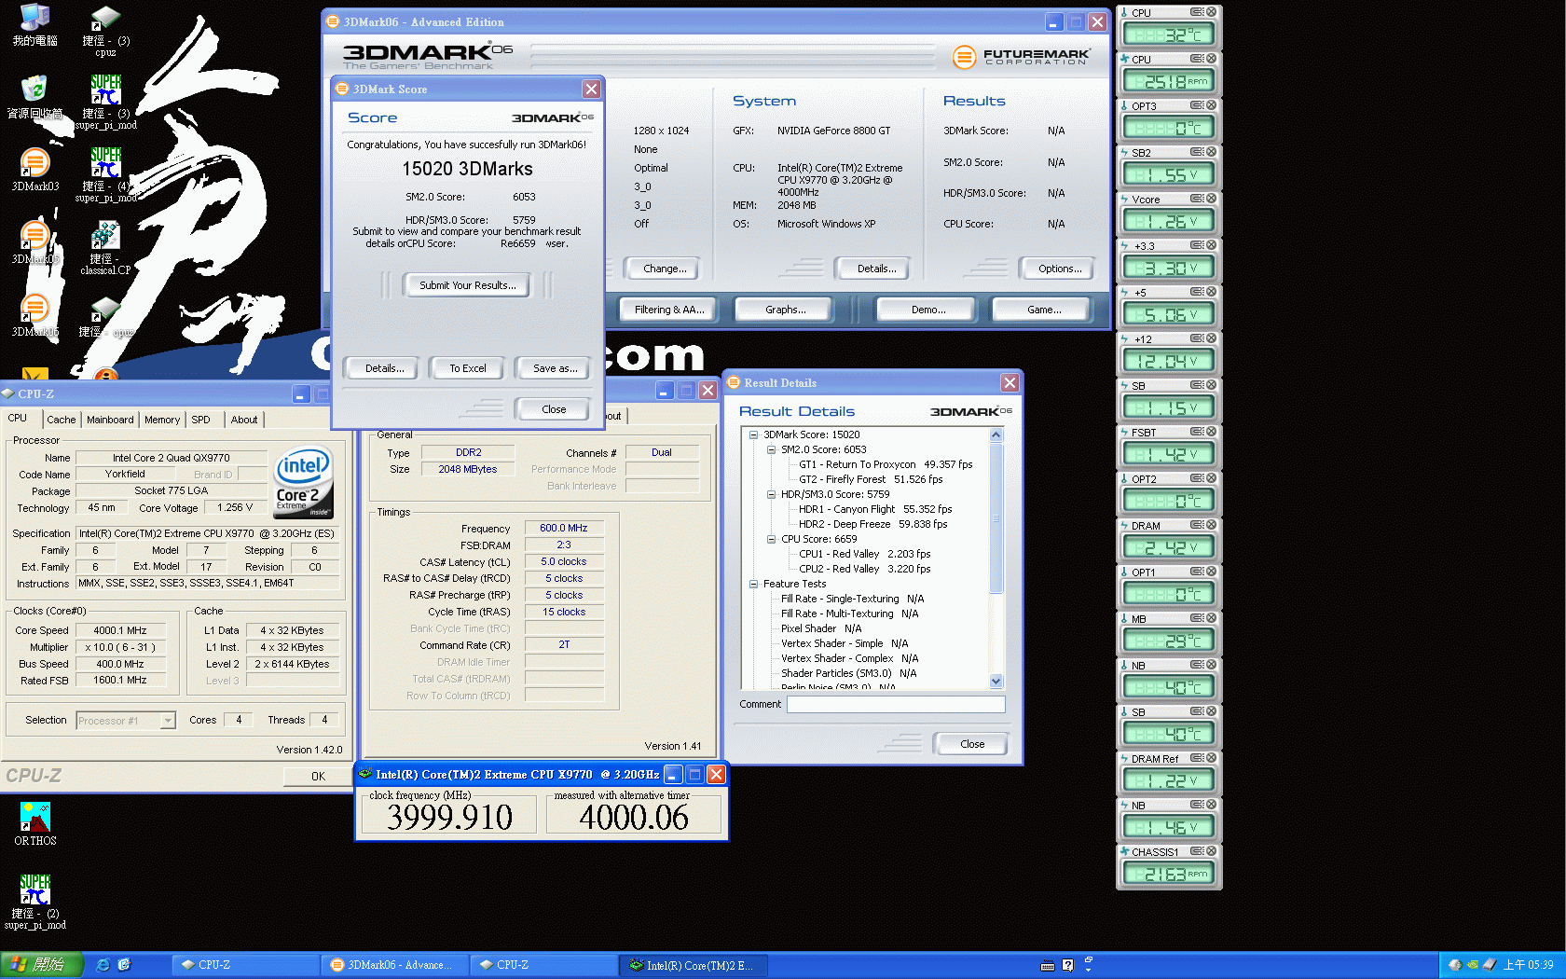Click the 3999.910 clock frequency readout
Screen dimensions: 1566x979
449,818
